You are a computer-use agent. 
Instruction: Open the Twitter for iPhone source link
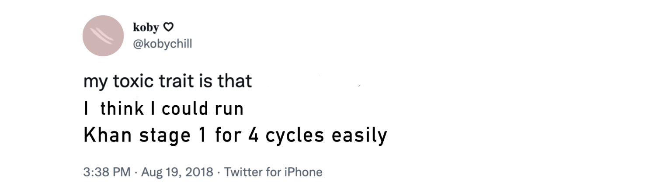pos(273,172)
